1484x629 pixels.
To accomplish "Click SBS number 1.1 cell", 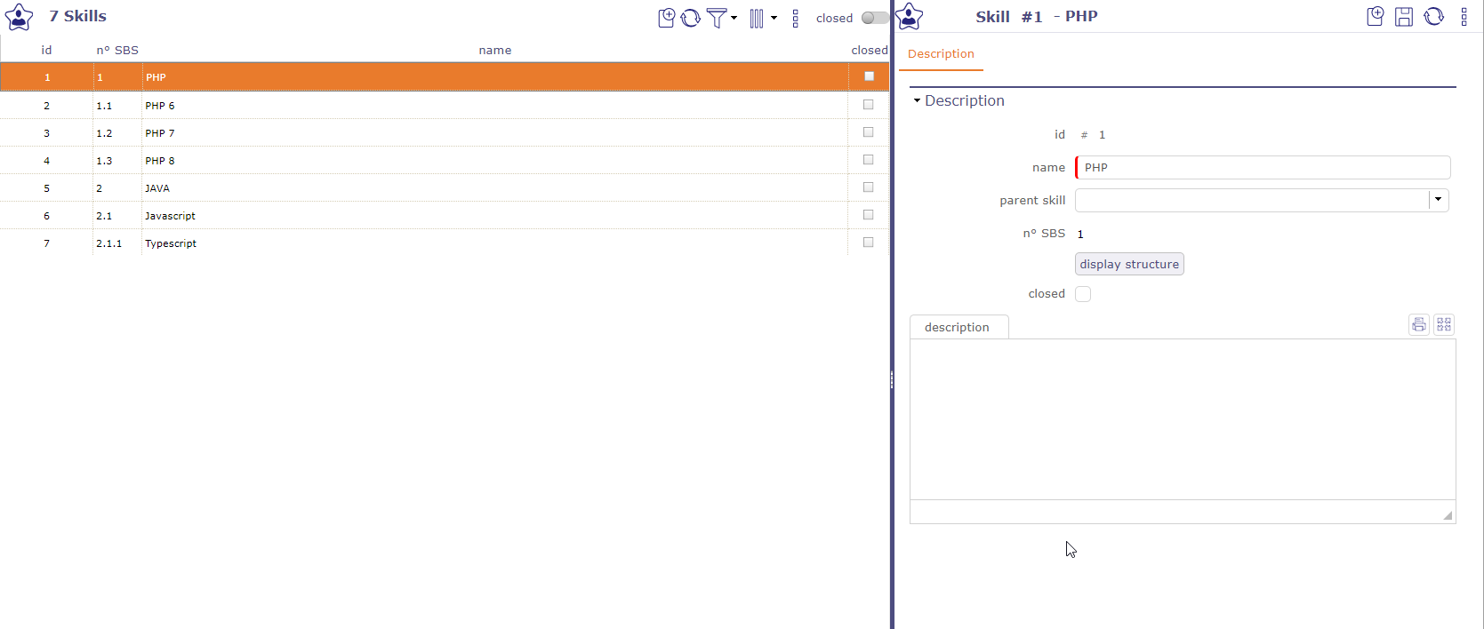I will click(116, 106).
